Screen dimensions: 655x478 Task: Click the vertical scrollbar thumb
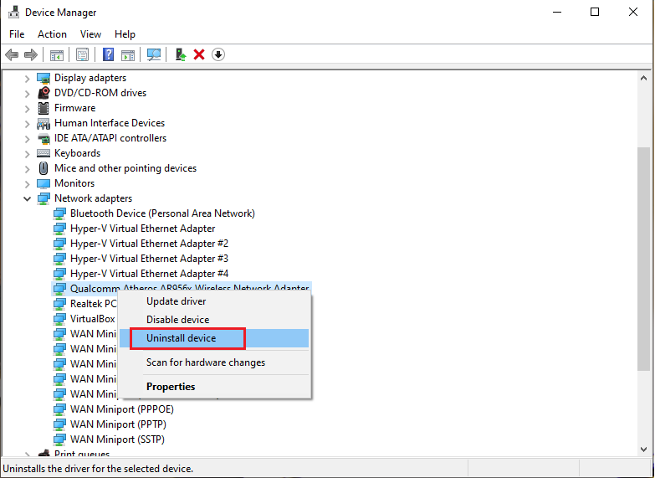[x=643, y=260]
